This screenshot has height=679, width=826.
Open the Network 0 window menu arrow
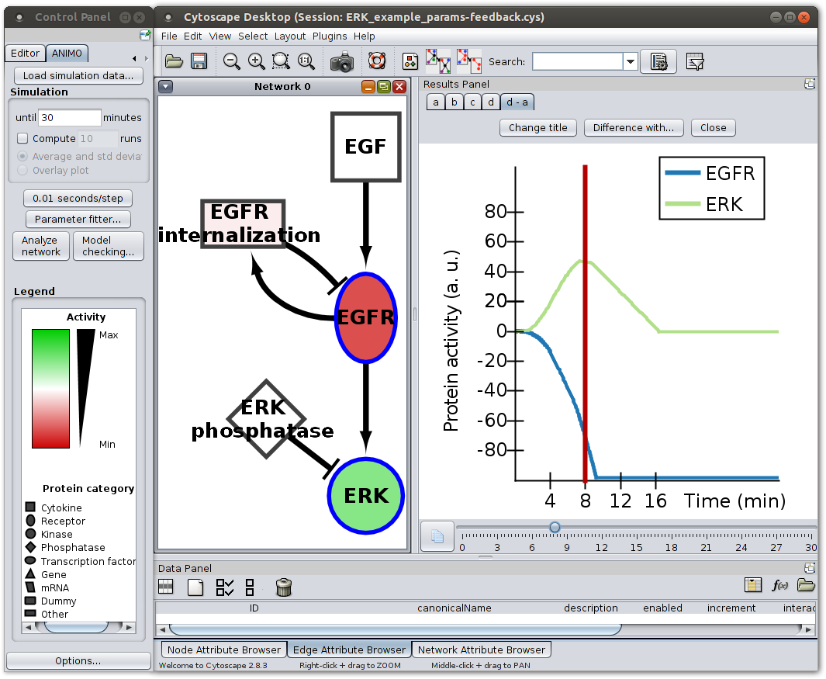pos(166,86)
